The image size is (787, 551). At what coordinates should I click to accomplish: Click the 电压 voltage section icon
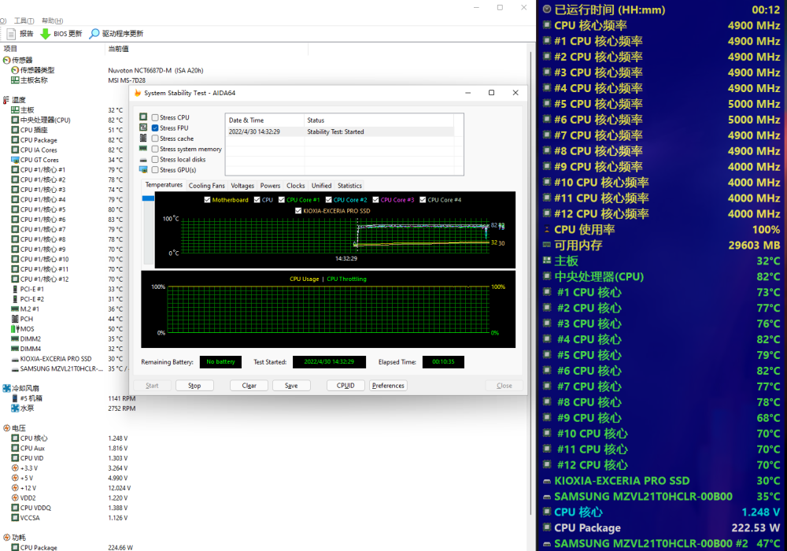[7, 427]
